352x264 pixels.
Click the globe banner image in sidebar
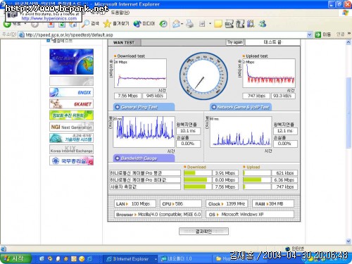click(71, 62)
